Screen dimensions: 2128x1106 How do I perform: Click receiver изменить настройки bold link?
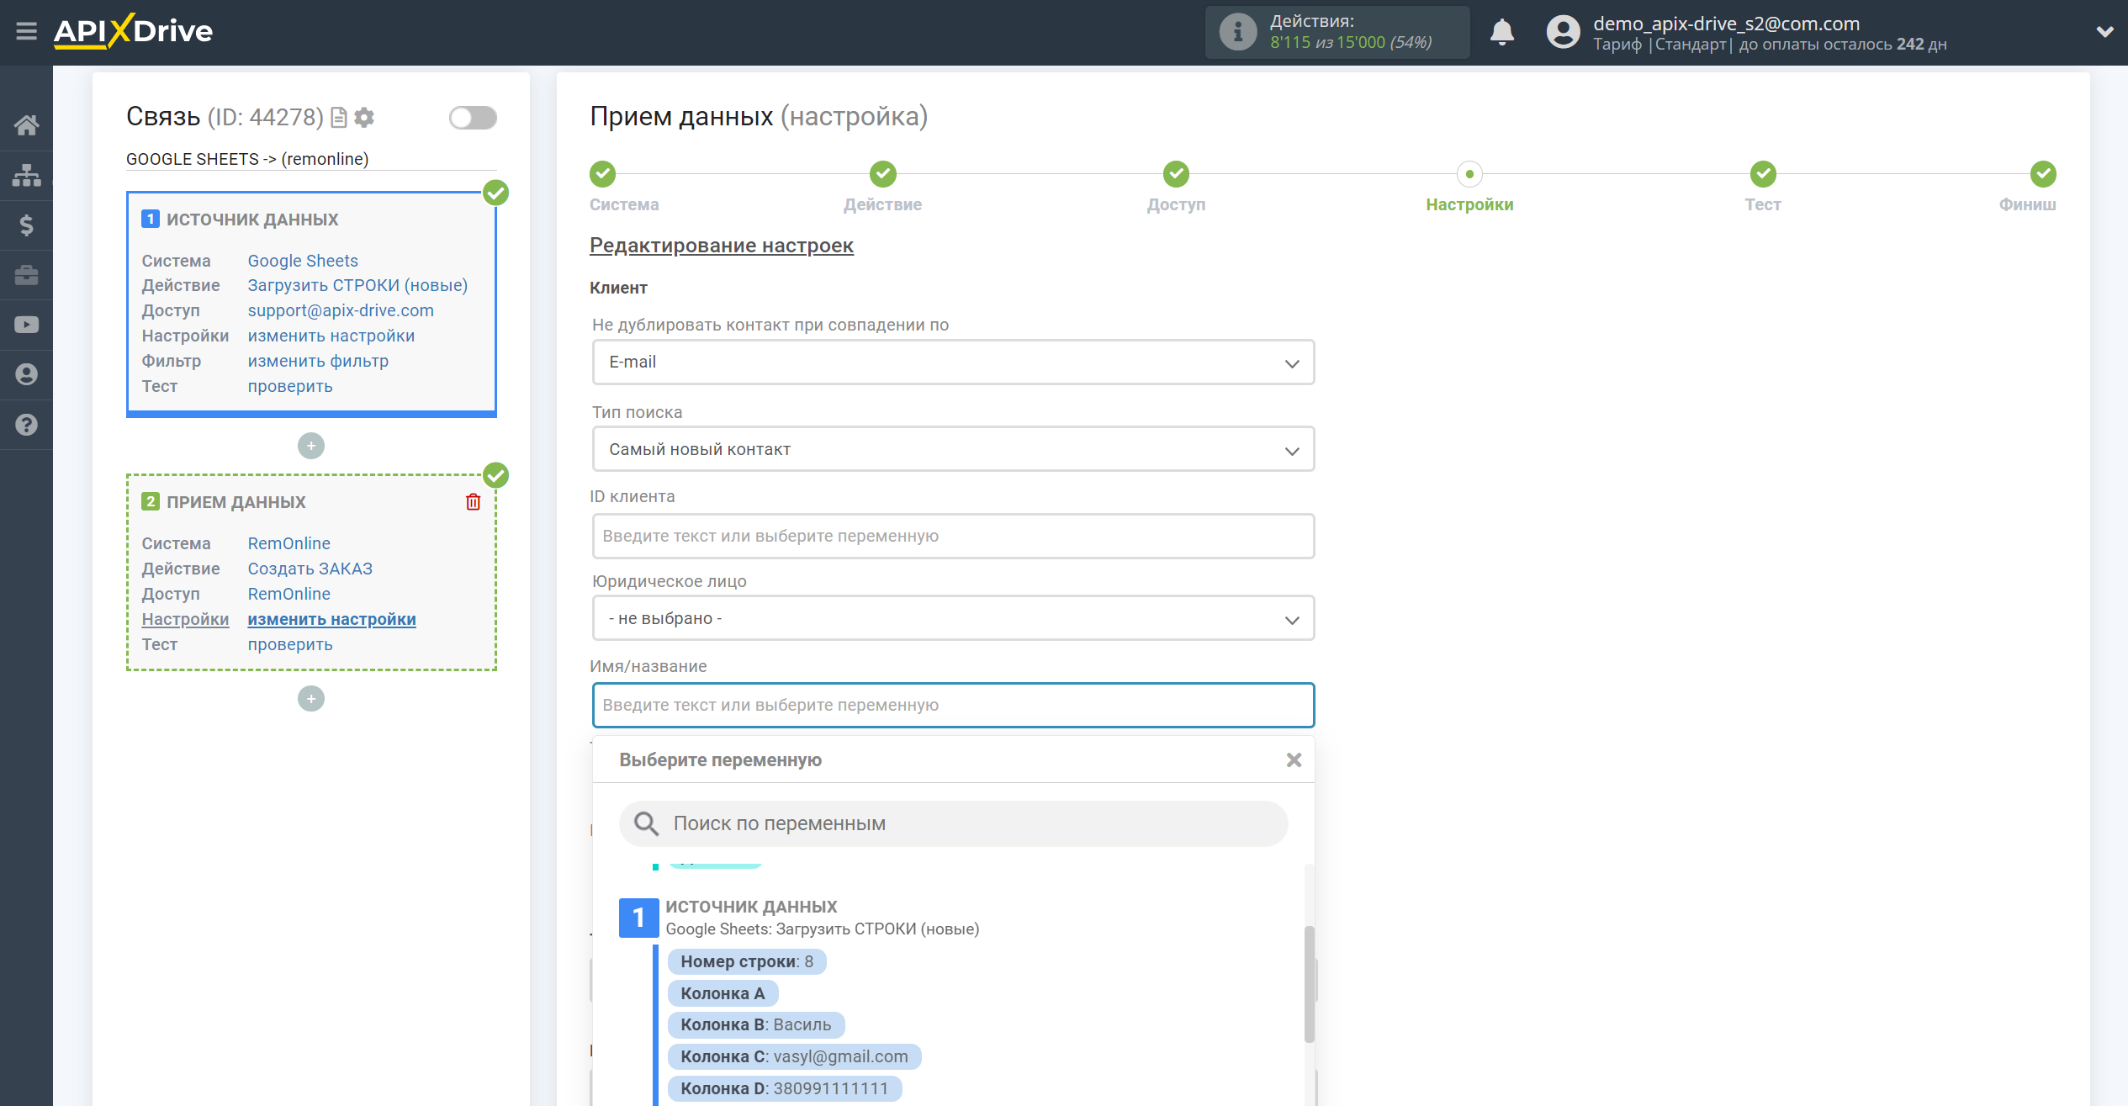(x=331, y=619)
